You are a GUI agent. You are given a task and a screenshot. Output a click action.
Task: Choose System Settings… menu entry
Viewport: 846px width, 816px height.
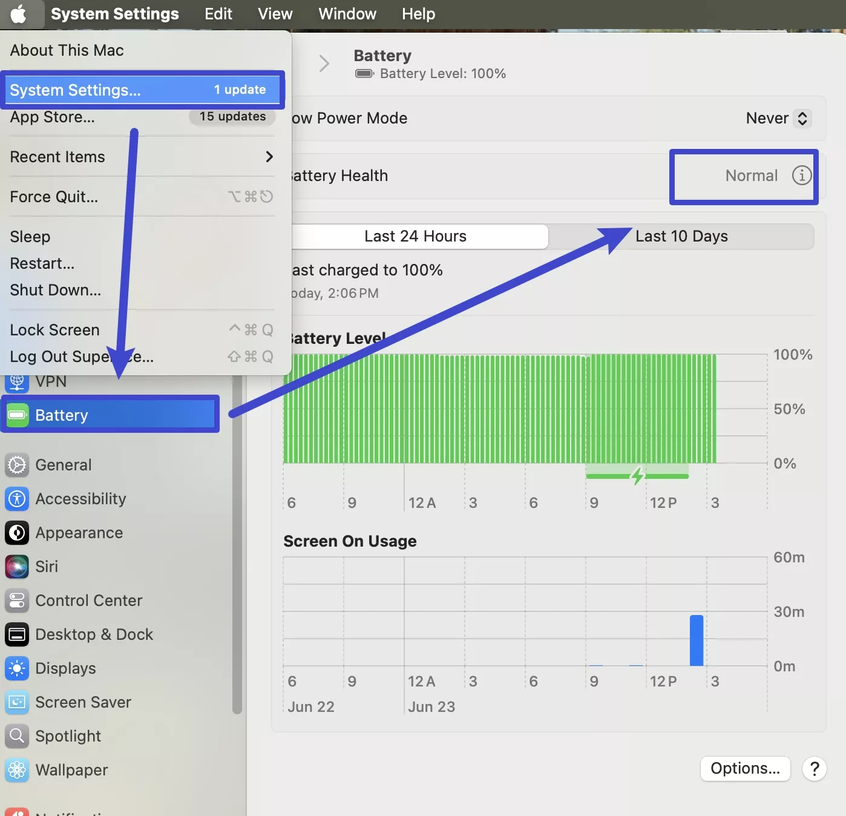[x=143, y=90]
